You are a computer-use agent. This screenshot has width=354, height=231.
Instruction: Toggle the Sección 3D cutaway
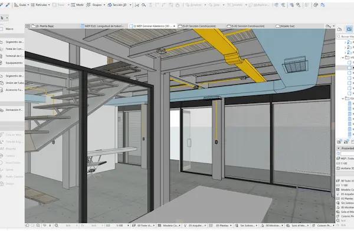pyautogui.click(x=117, y=5)
